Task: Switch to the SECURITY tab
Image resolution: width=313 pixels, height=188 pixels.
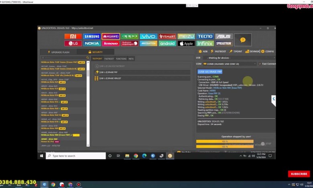Action: [96, 52]
